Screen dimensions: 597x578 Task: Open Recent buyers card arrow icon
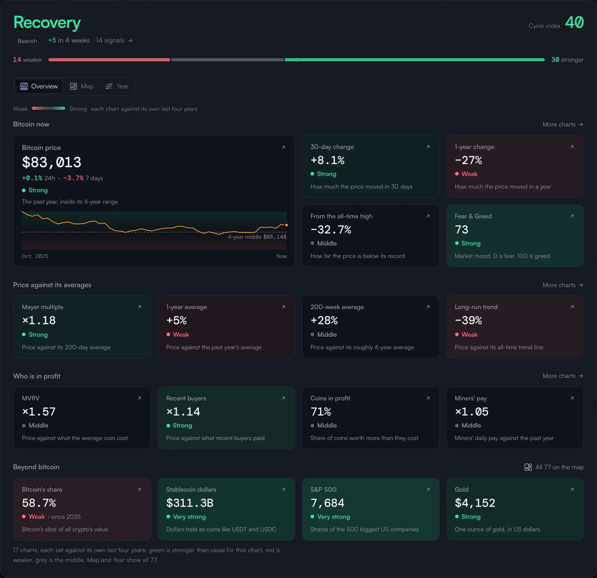pyautogui.click(x=283, y=398)
